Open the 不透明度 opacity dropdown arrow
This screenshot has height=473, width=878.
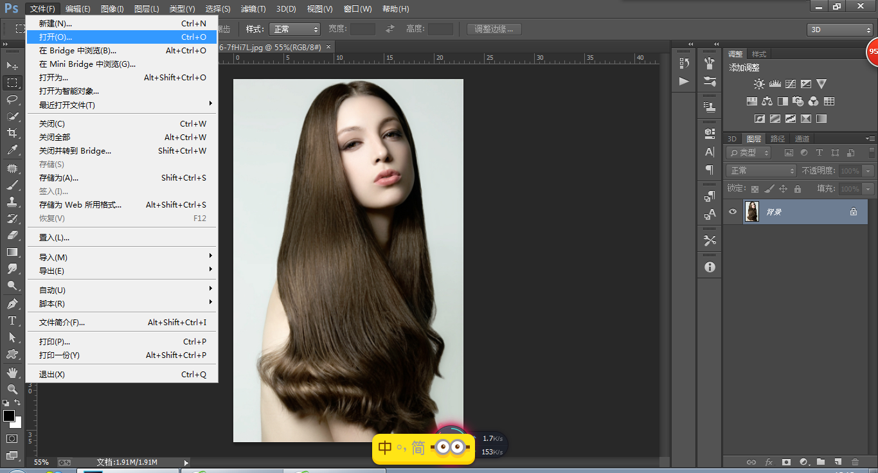coord(868,171)
